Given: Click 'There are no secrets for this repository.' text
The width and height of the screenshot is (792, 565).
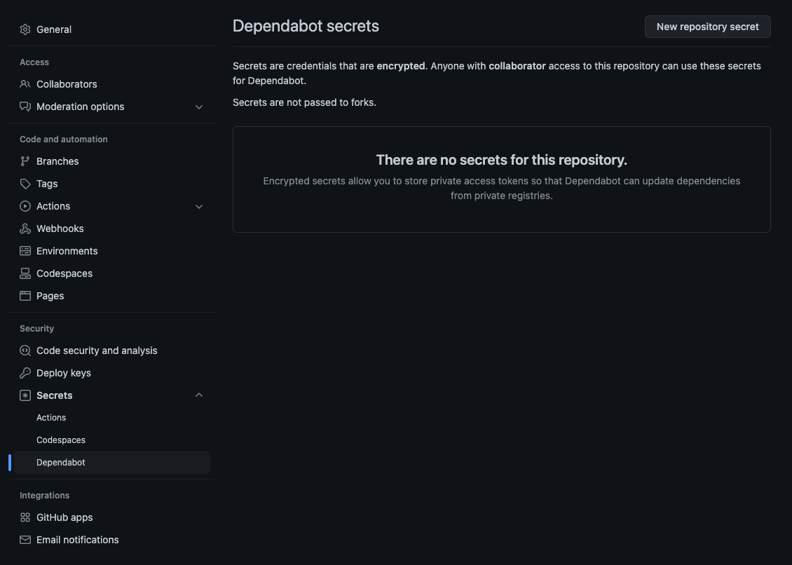Looking at the screenshot, I should 502,160.
